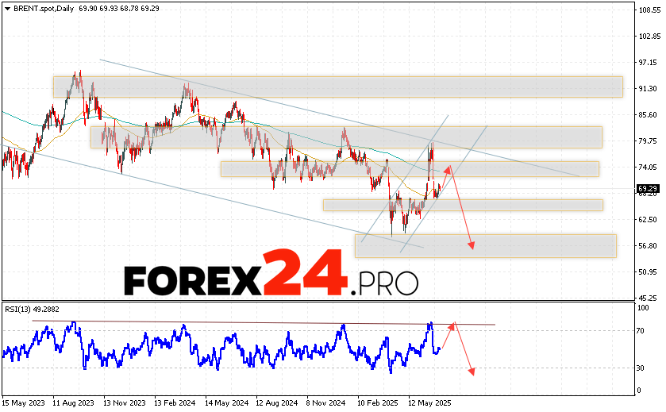
Task: Select the red RSI resistance trendline
Action: tap(262, 322)
